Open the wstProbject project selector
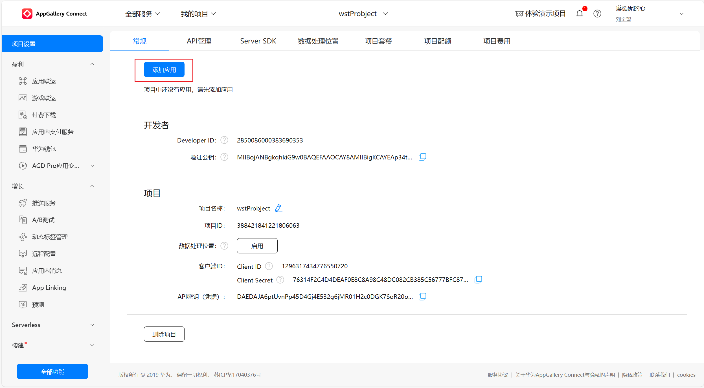704x388 pixels. tap(363, 14)
